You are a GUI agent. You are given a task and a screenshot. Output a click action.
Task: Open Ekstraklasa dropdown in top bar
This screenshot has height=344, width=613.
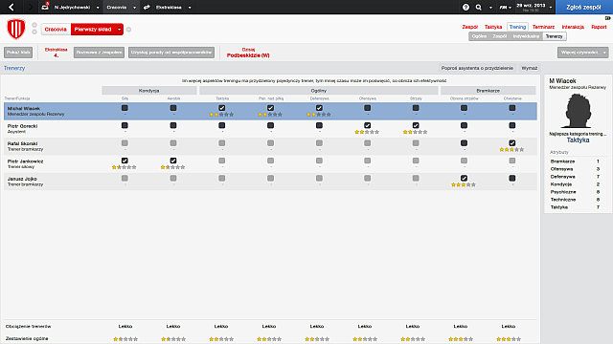[190, 8]
